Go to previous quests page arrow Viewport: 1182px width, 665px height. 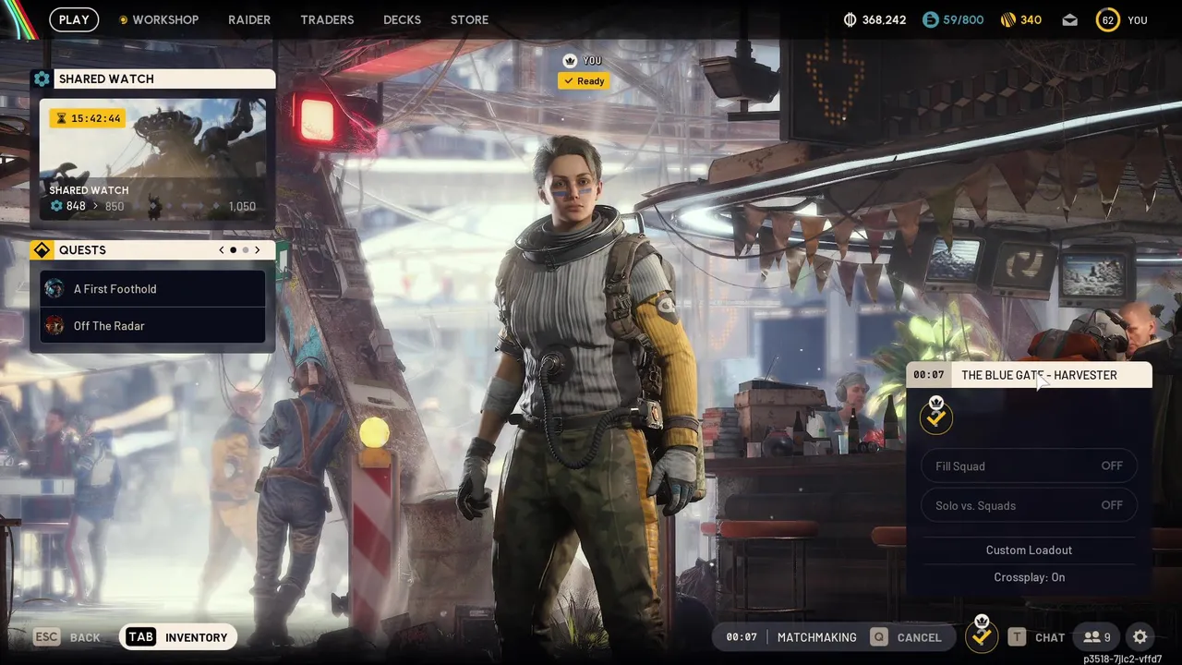pos(222,250)
